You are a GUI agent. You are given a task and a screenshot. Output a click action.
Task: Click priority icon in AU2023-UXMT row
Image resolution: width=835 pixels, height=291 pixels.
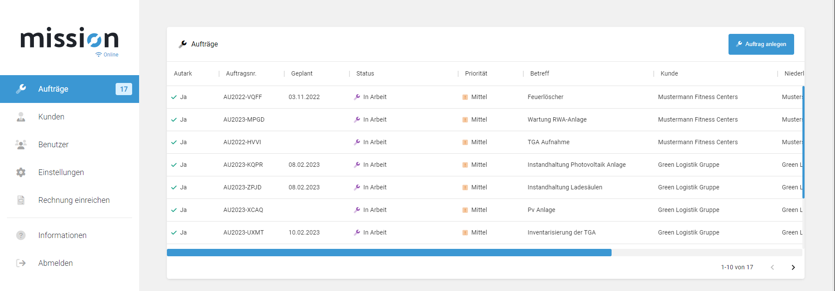pyautogui.click(x=465, y=233)
